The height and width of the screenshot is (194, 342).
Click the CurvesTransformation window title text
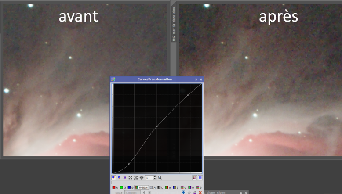[x=155, y=79]
